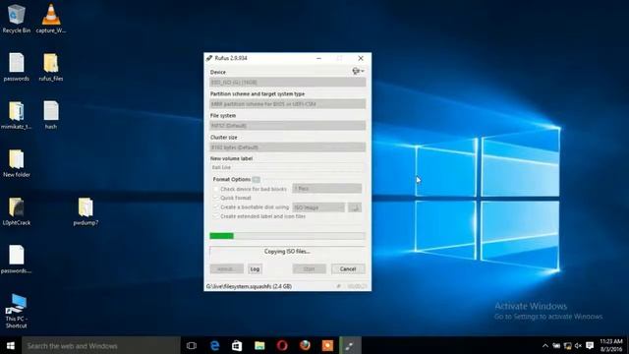This screenshot has width=629, height=354.
Task: Open the bad blocks passes dropdown
Action: (327, 188)
